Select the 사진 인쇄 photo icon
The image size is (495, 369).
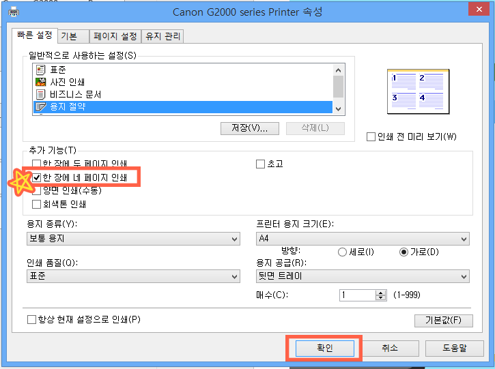point(41,82)
